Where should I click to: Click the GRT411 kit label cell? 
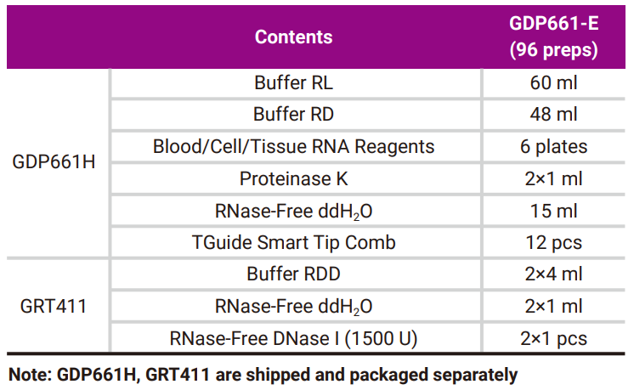54,306
